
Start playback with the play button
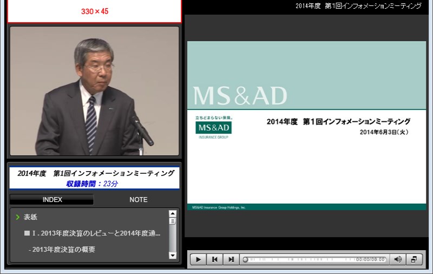[198, 259]
